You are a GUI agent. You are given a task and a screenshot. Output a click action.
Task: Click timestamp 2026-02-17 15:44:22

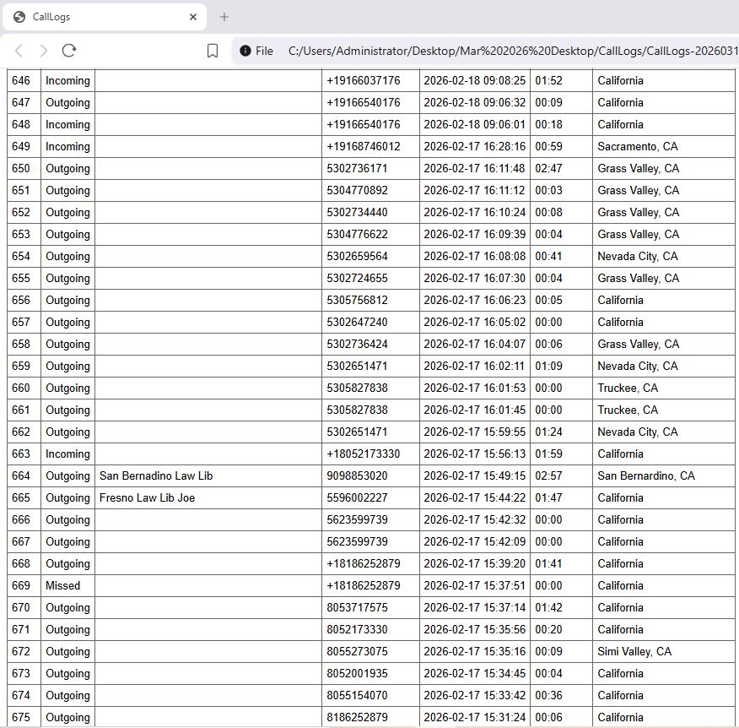(x=475, y=497)
